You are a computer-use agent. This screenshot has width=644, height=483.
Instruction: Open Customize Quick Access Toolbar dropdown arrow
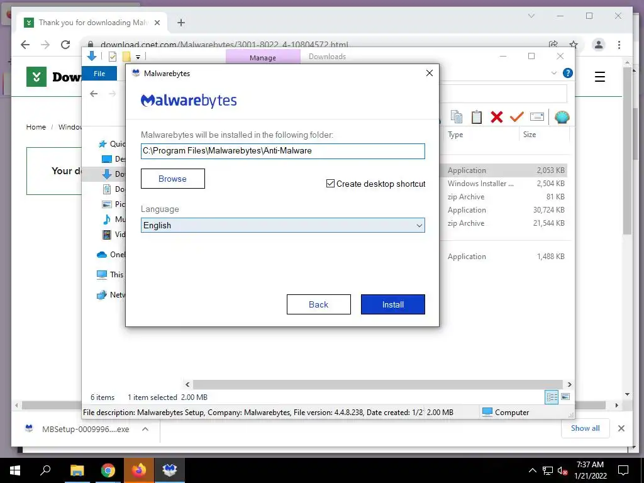point(138,57)
